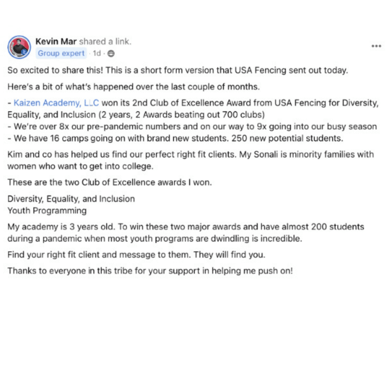Click the "Thanks to everyone in this tribe" line
This screenshot has height=392, width=392.
pyautogui.click(x=150, y=271)
